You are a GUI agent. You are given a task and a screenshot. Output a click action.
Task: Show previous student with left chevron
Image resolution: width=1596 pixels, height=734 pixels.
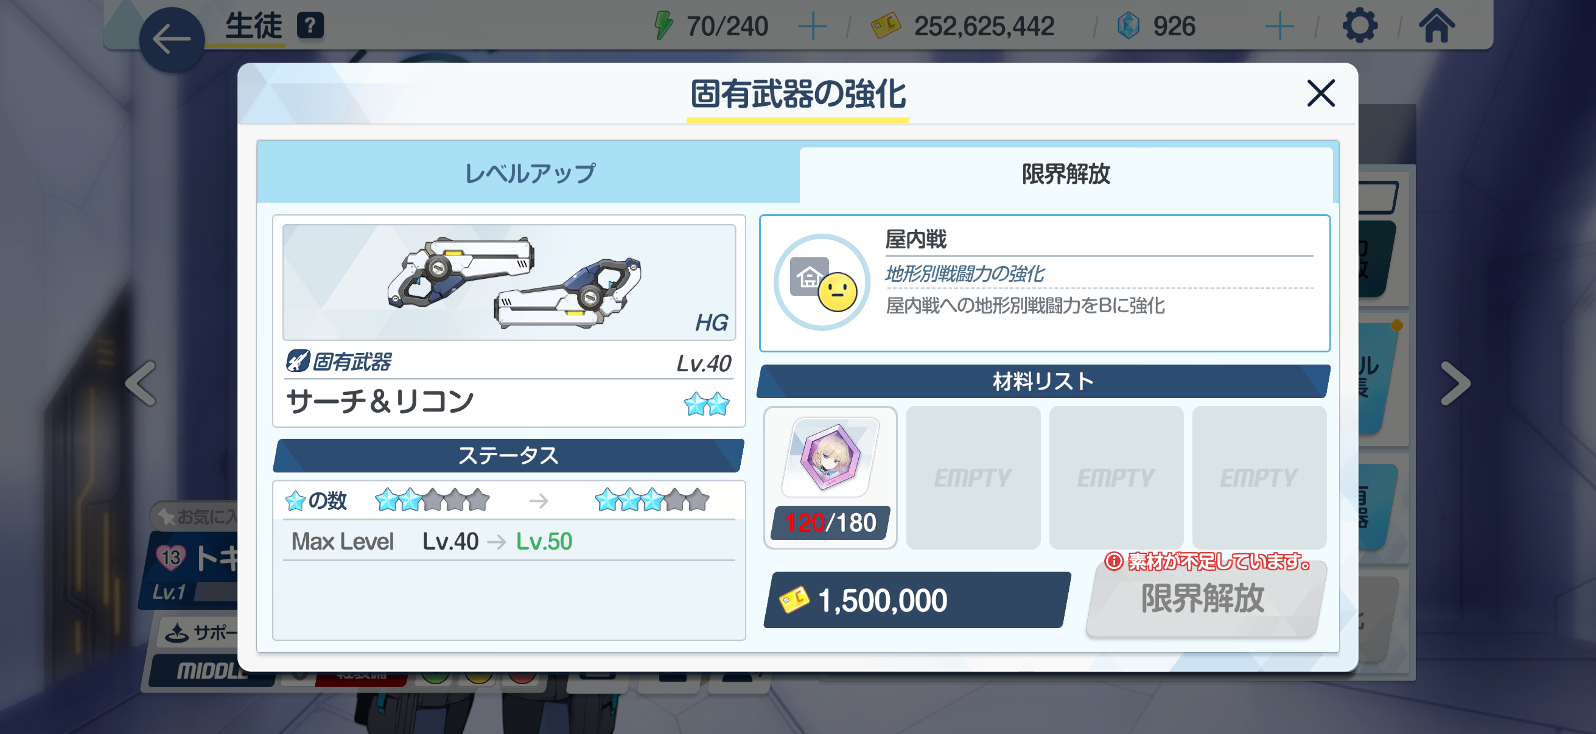141,383
